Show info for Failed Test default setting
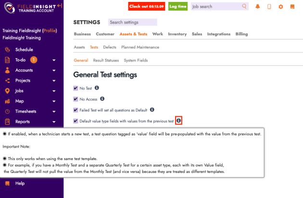The height and width of the screenshot is (198, 303). point(152,110)
